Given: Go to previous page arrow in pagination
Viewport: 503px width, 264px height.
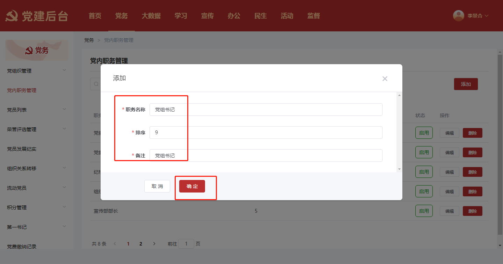Looking at the screenshot, I should pos(115,244).
